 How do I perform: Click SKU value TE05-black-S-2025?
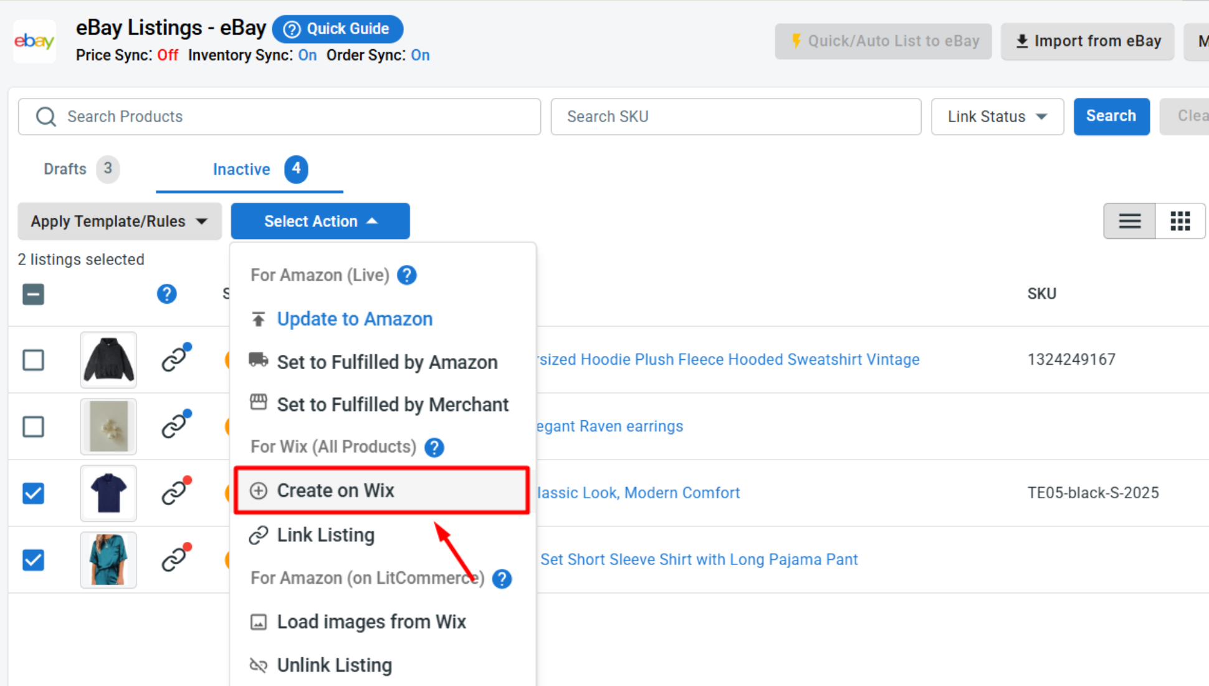(1093, 493)
